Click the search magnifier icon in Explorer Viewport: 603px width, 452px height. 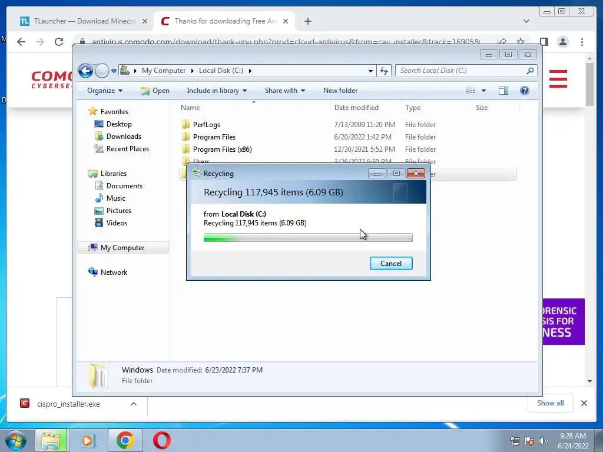click(x=530, y=71)
